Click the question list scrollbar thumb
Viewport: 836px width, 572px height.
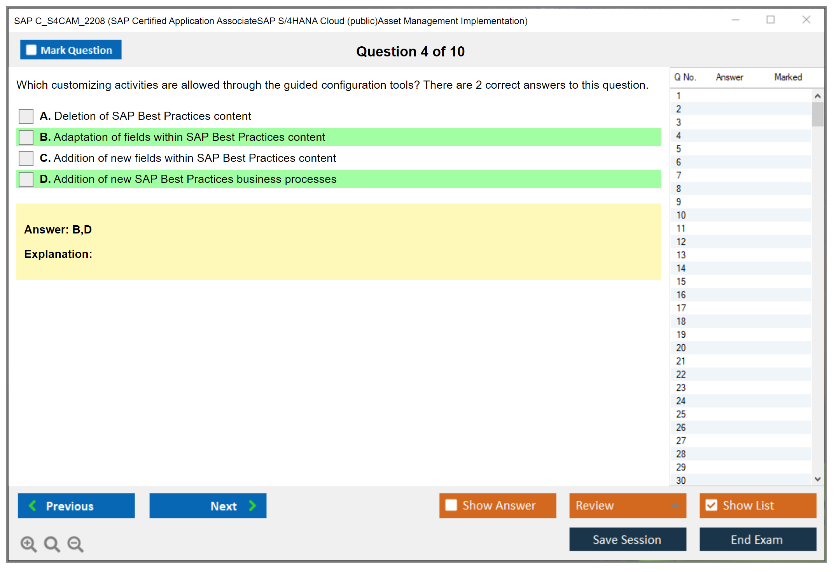(817, 114)
